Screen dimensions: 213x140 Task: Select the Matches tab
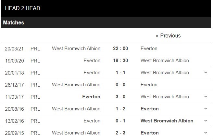point(14,23)
